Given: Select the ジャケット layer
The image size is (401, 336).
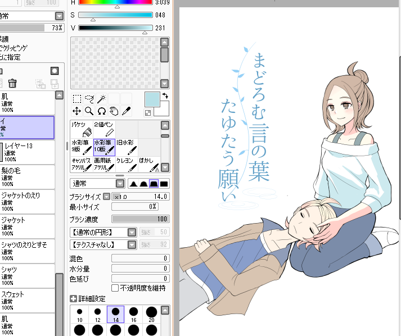Looking at the screenshot, I should (27, 226).
